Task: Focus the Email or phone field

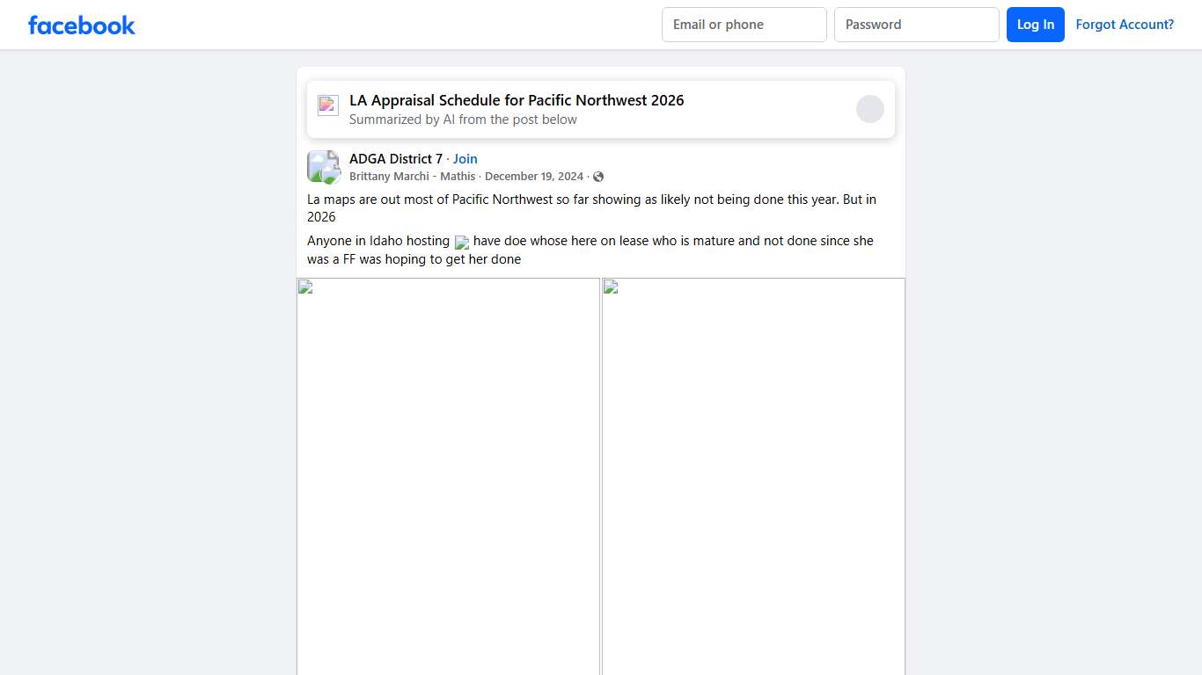Action: 744,25
